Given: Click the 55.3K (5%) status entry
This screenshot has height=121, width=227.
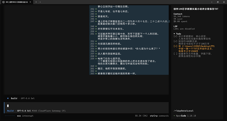Looking at the screenshot, I should (x=141, y=116).
